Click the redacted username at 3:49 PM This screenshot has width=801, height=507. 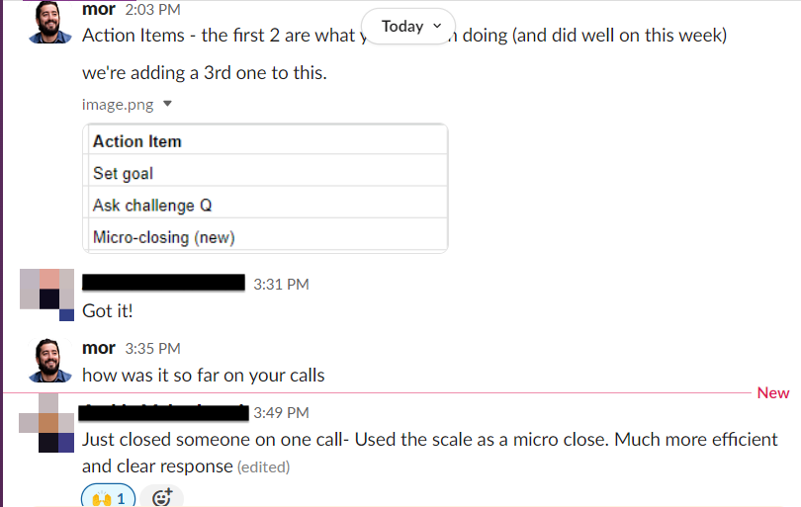coord(163,411)
